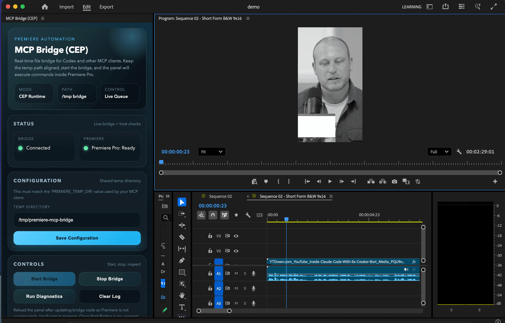This screenshot has height=323, width=505.
Task: Select the YTDown.com YouTube video clip
Action: (x=343, y=262)
